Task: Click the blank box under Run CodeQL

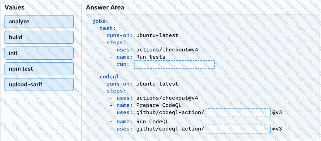Action: click(x=238, y=129)
